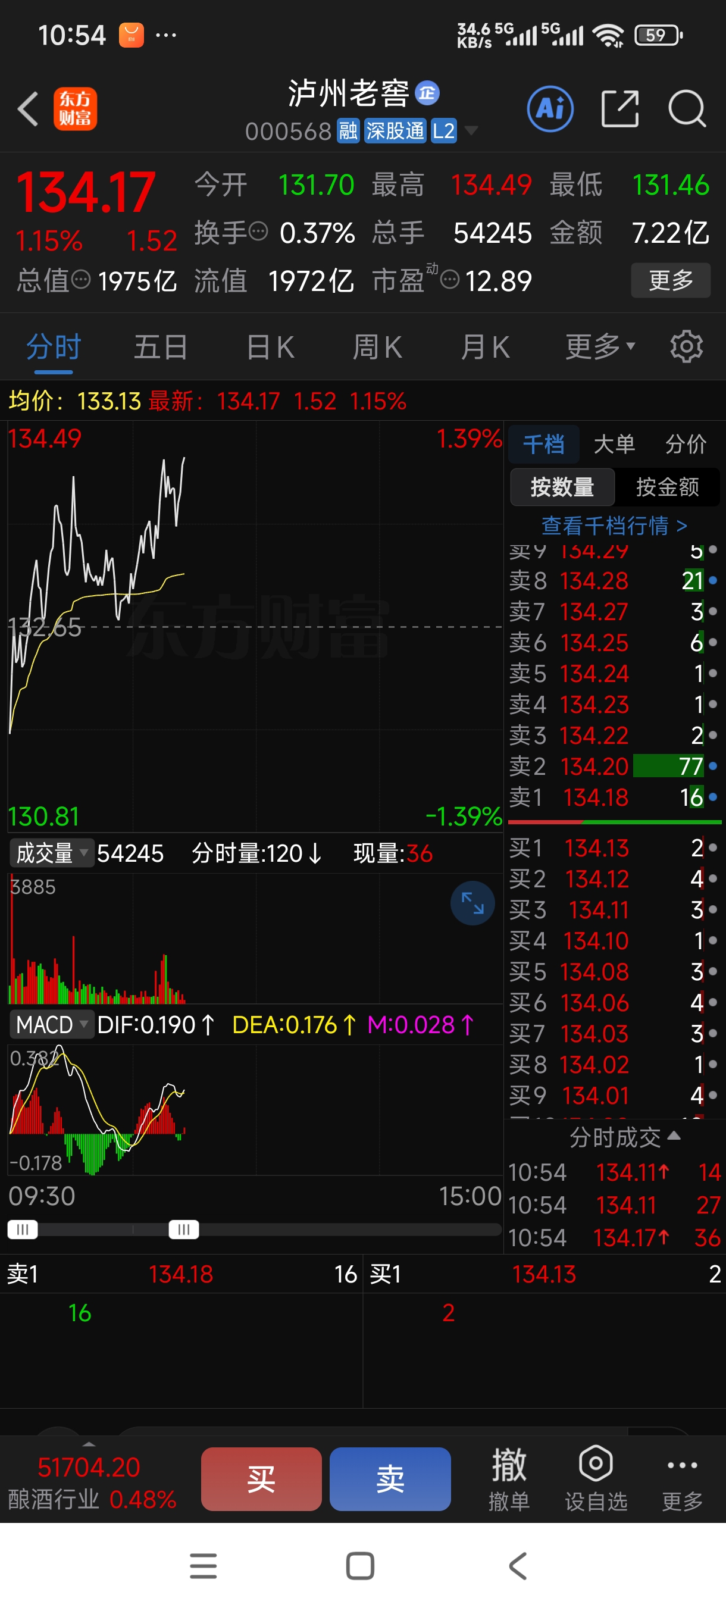The image size is (726, 1614).
Task: Tap the left timeline range handle
Action: pos(23,1230)
